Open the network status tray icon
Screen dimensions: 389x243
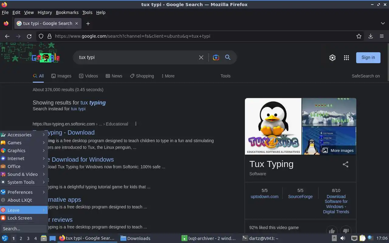tap(354, 238)
